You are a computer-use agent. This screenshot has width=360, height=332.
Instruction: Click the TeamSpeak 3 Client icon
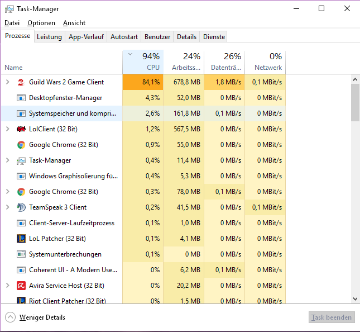pyautogui.click(x=21, y=207)
